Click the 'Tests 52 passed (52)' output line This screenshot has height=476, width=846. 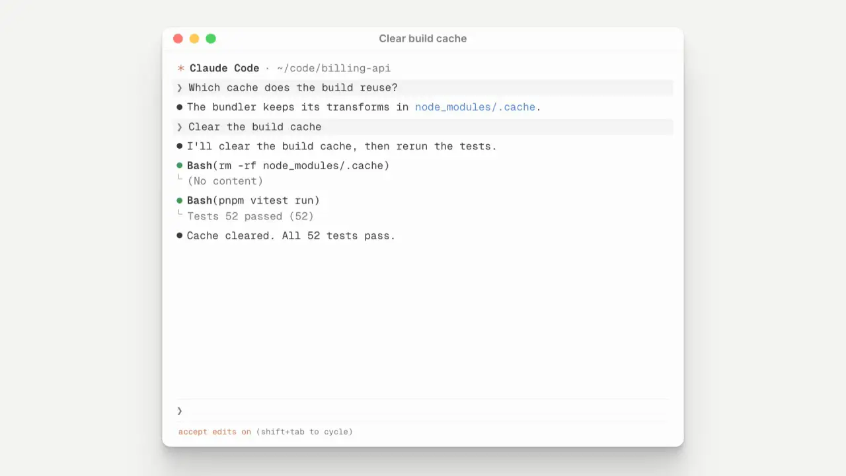coord(250,216)
